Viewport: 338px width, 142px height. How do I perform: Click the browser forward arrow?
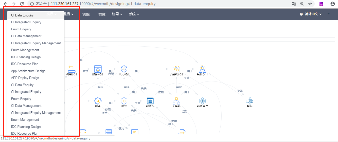(x=14, y=4)
